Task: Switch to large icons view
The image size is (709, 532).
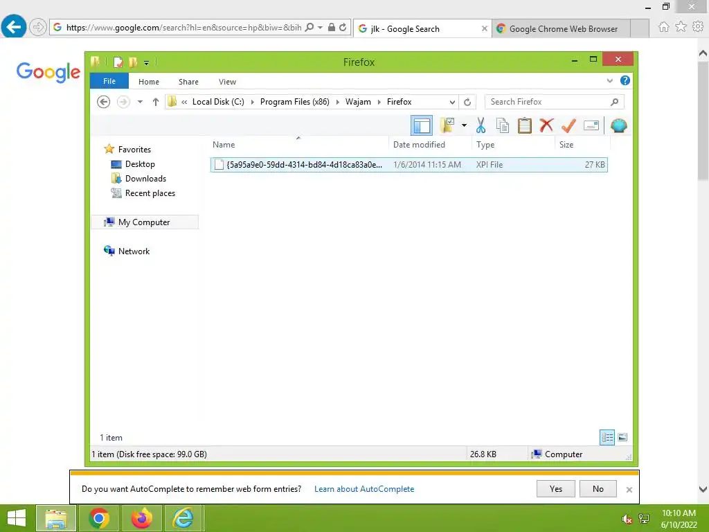Action: [622, 437]
